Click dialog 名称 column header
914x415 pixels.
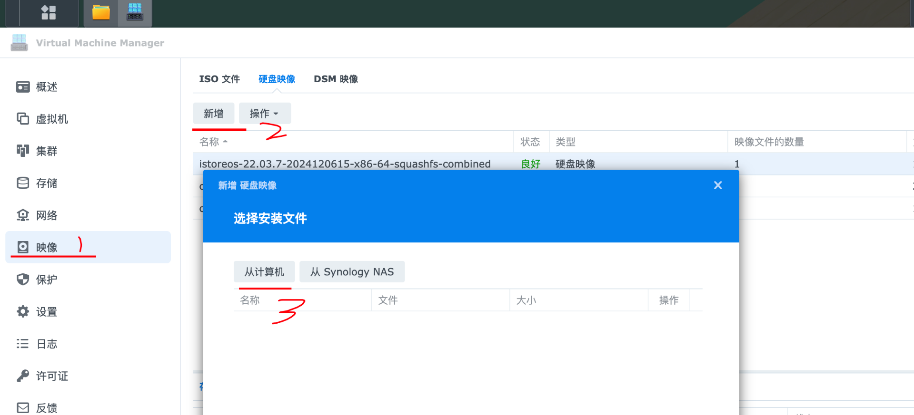tap(302, 300)
